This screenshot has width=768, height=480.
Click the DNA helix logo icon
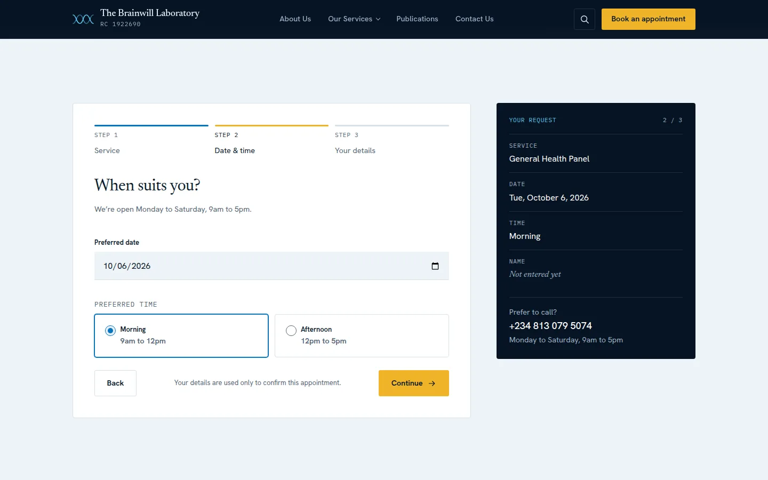[x=83, y=19]
